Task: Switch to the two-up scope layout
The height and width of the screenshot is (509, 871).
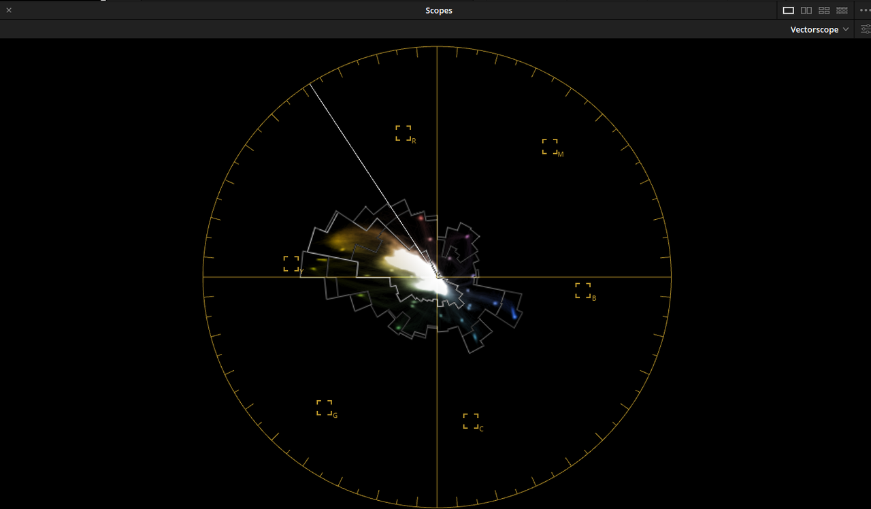Action: (x=806, y=10)
